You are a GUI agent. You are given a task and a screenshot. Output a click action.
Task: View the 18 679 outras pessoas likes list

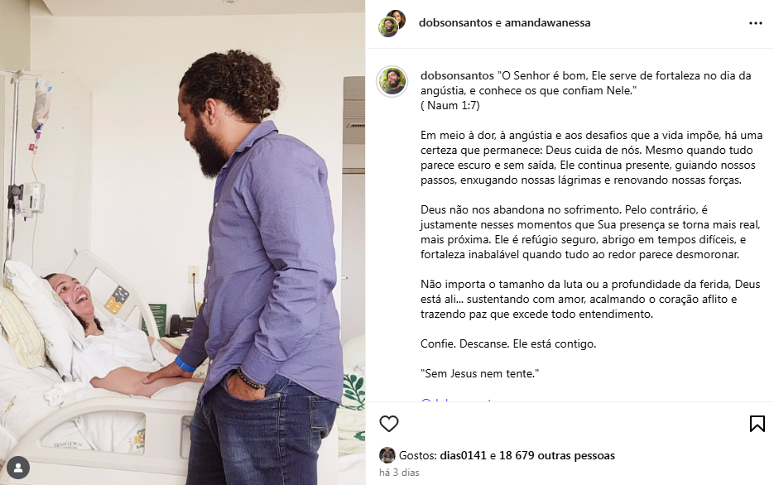point(557,455)
